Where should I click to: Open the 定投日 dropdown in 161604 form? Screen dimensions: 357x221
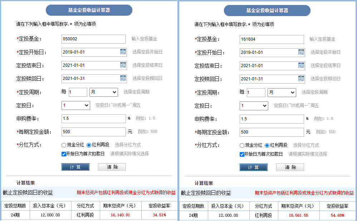pyautogui.click(x=254, y=106)
